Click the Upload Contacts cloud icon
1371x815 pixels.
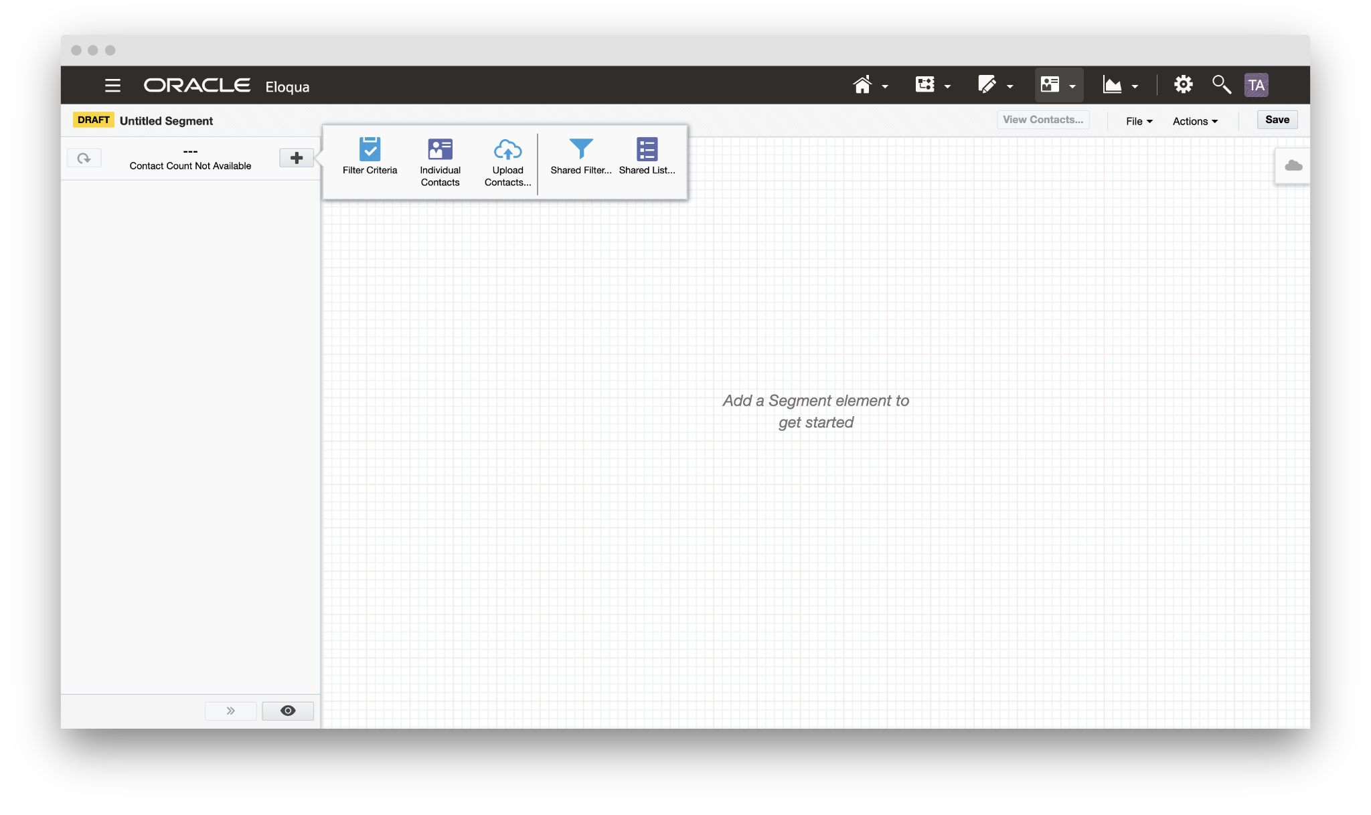[507, 149]
